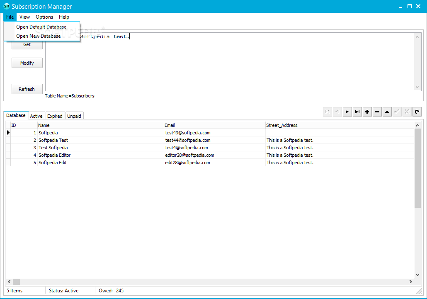This screenshot has height=299, width=427.
Task: Go to previous record navigator button
Action: [337, 112]
